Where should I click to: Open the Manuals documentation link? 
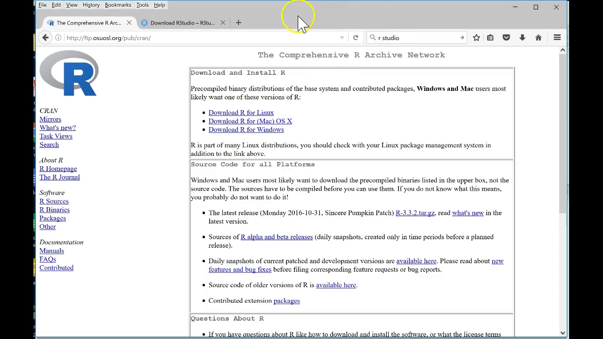(x=52, y=250)
